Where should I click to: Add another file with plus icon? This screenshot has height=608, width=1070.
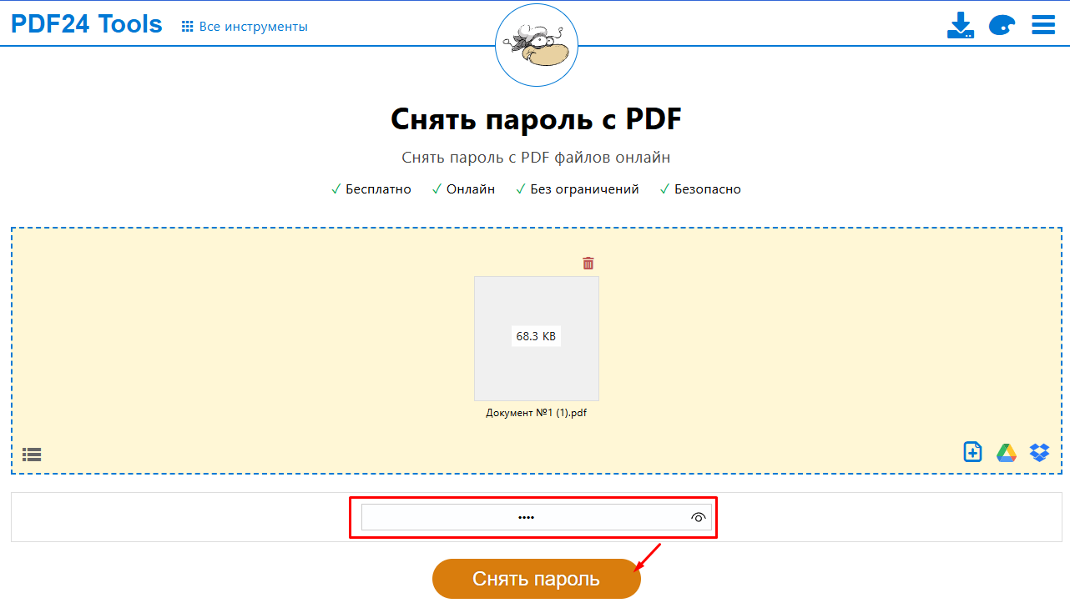coord(972,452)
